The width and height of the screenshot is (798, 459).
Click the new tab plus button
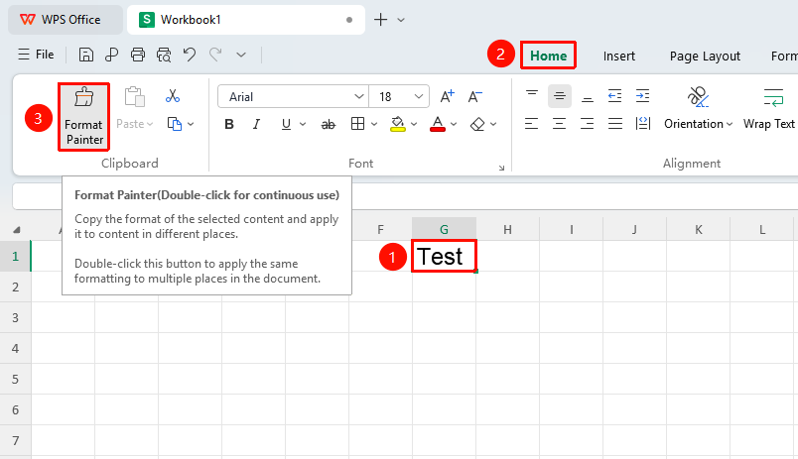[380, 20]
